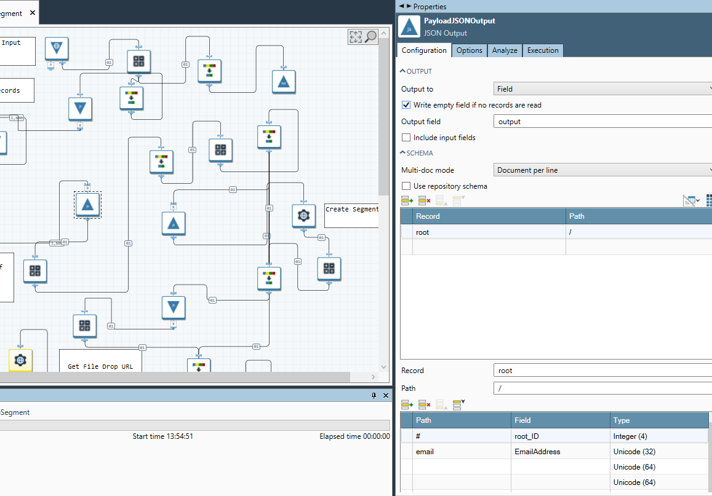Uncheck Write empty field if no records
The width and height of the screenshot is (712, 496).
[x=406, y=105]
